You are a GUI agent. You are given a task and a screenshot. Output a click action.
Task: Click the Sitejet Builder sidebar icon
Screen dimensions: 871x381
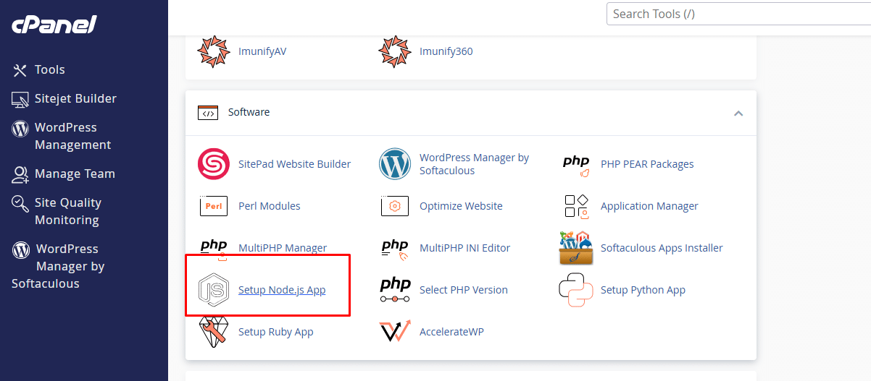click(x=20, y=100)
